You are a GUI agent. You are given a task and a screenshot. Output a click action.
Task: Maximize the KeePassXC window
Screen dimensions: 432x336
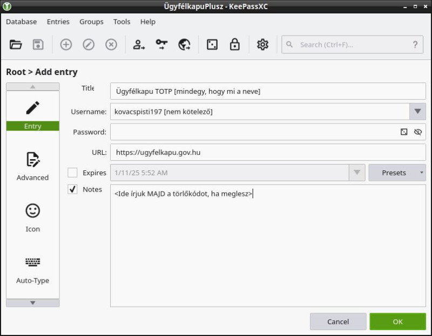(x=415, y=6)
